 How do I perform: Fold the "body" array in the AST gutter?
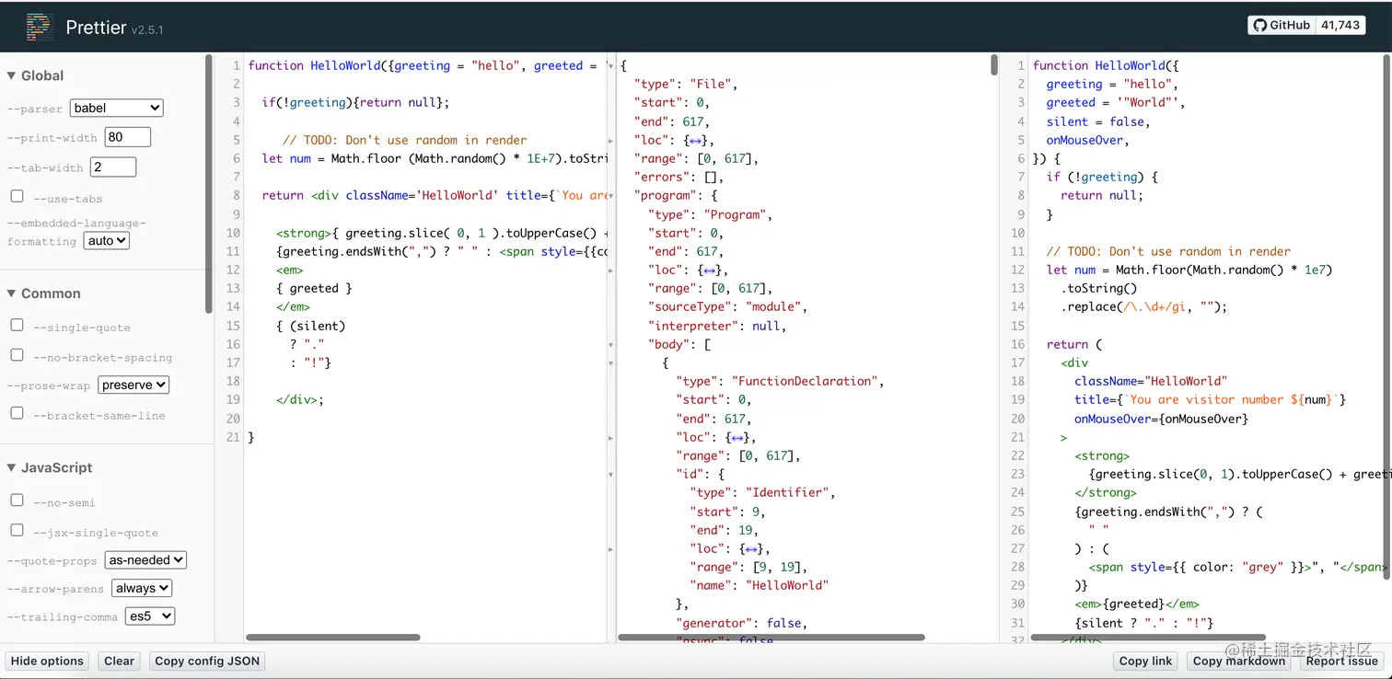(x=610, y=345)
